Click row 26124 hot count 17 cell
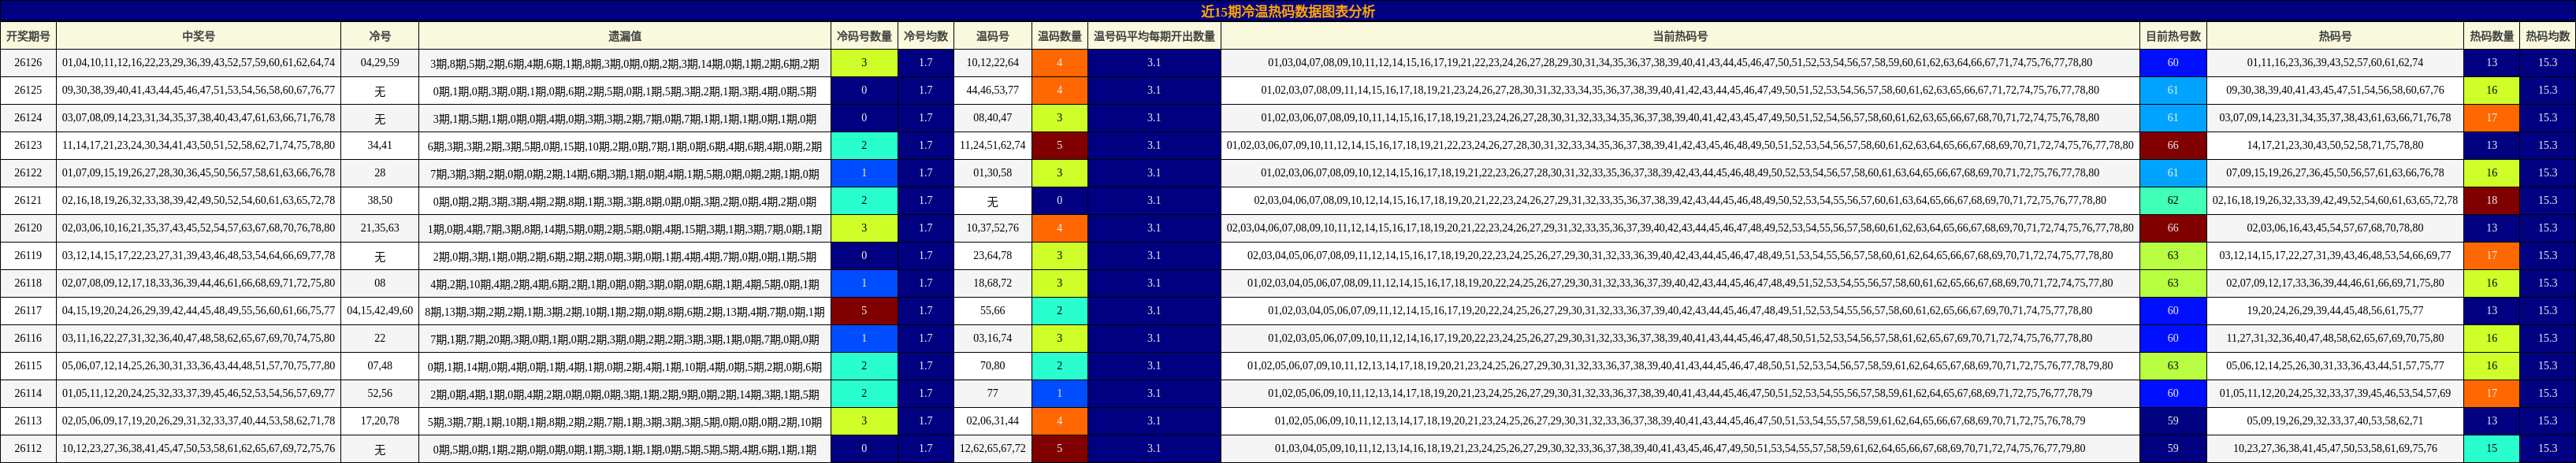This screenshot has width=2576, height=463. click(2491, 118)
